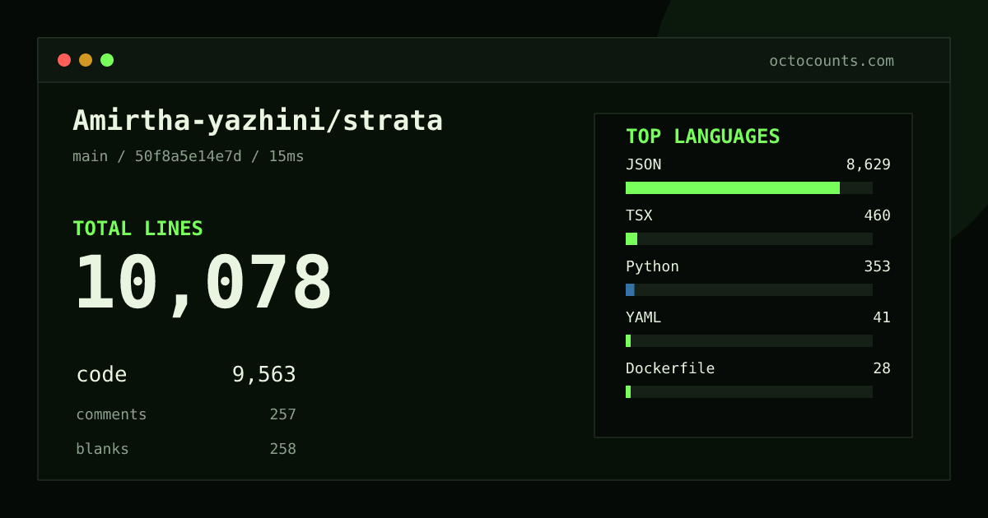The height and width of the screenshot is (518, 988).
Task: Select the TSX line count 460
Action: [x=877, y=215]
